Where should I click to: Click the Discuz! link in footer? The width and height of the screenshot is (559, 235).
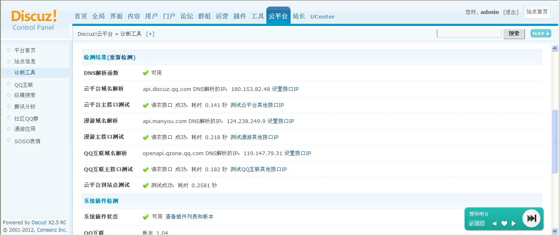(39, 222)
